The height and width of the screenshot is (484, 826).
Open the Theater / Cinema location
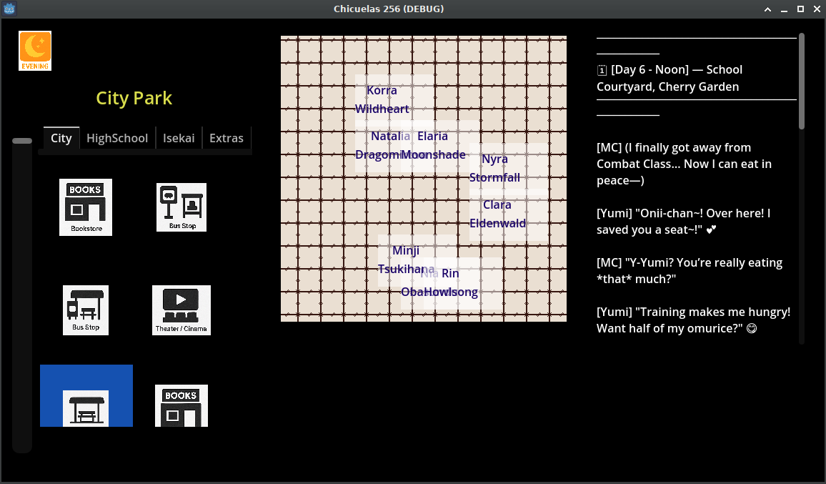[x=181, y=310]
